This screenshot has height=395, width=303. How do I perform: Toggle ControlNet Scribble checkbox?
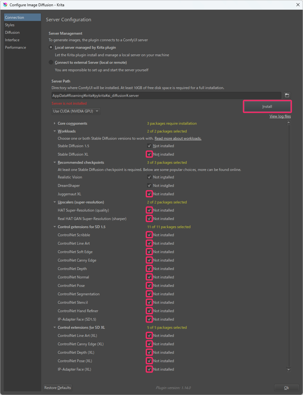click(149, 235)
